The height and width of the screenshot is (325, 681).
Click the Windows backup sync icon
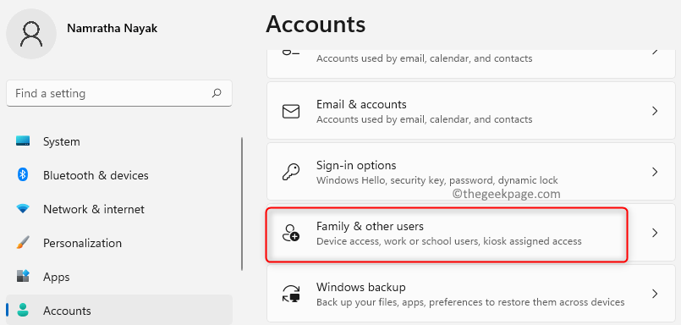[290, 294]
